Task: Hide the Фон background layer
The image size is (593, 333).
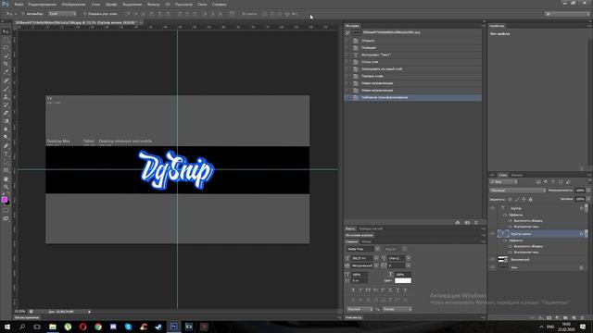Action: coord(492,267)
